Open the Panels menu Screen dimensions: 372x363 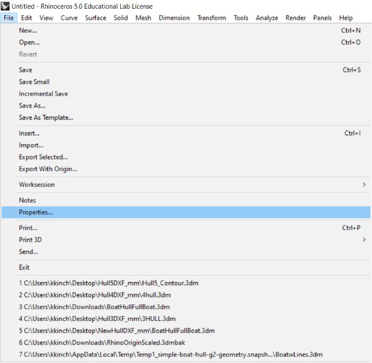click(x=322, y=18)
